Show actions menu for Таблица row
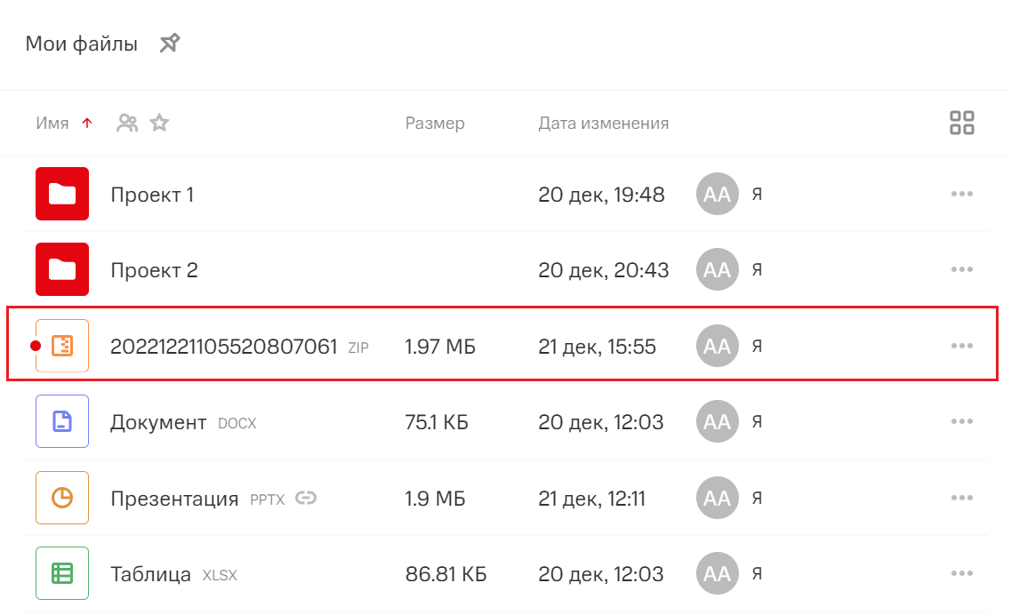The width and height of the screenshot is (1011, 615). click(962, 574)
